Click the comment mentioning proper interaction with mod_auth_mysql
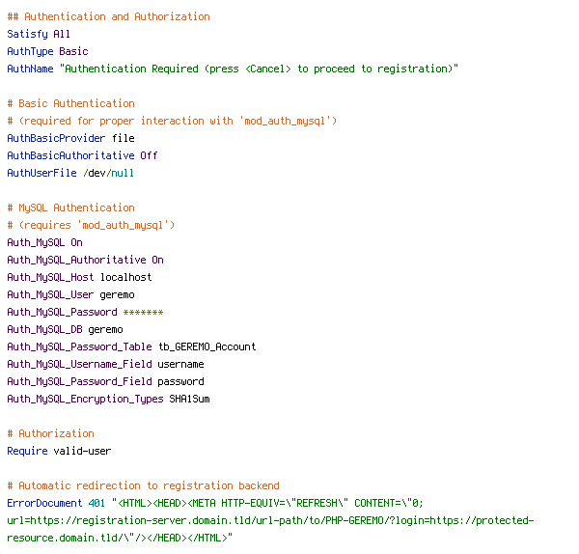This screenshot has height=554, width=579. click(x=172, y=121)
